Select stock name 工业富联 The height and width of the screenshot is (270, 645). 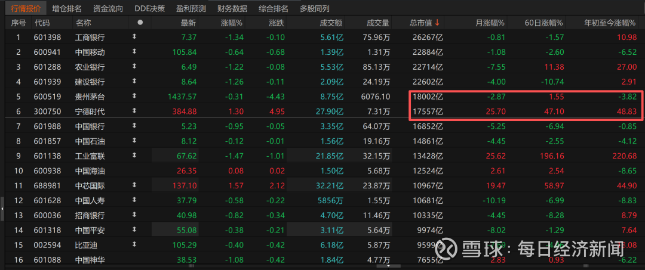point(90,156)
